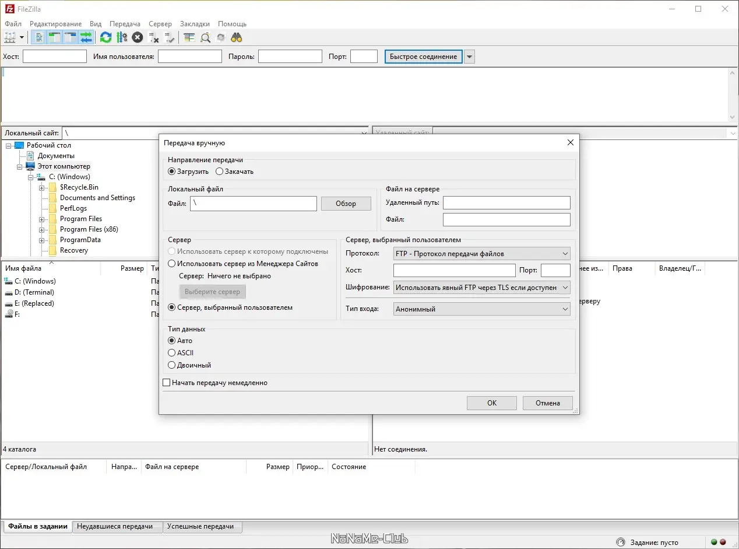Click the Удаленный путь input field

coord(506,202)
